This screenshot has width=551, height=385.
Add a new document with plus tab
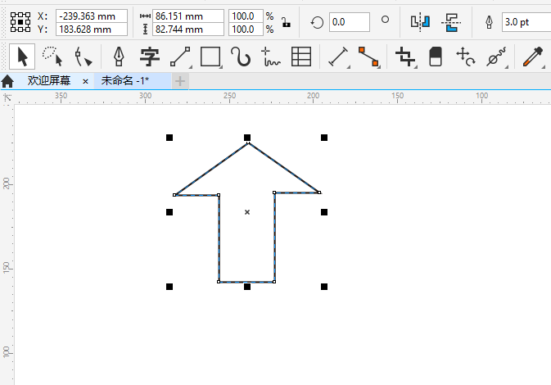(x=180, y=81)
